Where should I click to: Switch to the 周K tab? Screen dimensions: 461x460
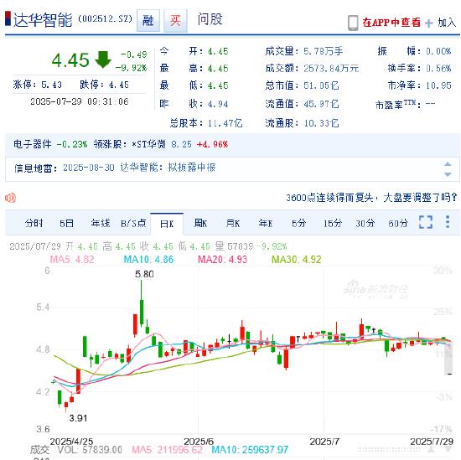click(x=200, y=224)
